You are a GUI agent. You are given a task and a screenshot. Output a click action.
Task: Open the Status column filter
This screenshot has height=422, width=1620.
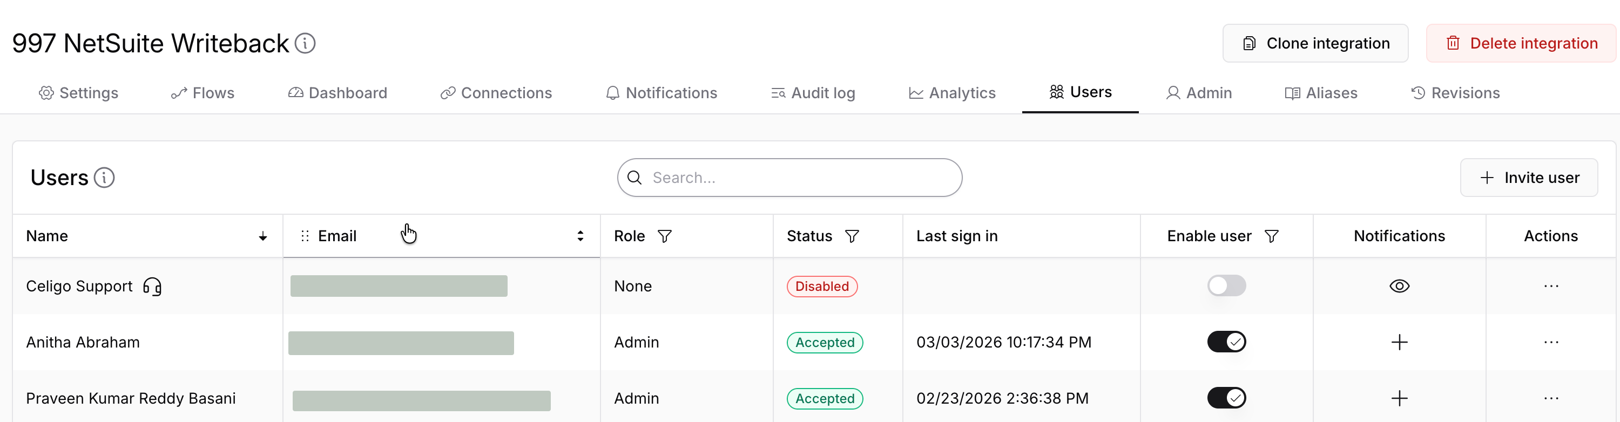coord(852,236)
